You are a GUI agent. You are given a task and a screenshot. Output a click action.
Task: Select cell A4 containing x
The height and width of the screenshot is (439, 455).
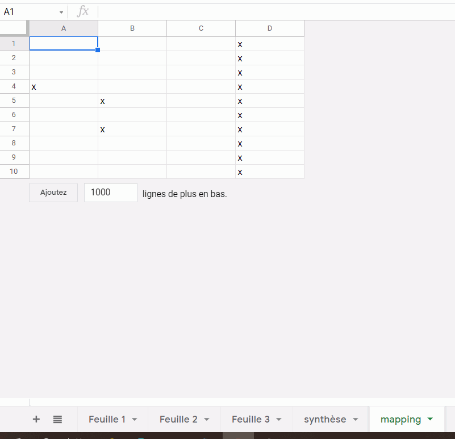64,87
